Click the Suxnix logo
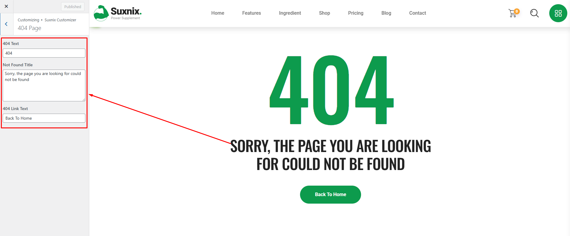 [x=118, y=13]
